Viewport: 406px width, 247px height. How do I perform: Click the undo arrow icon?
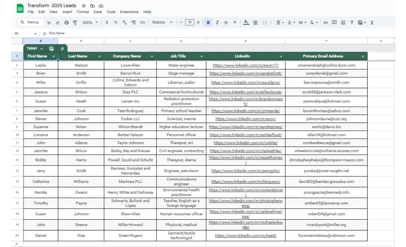coord(49,23)
